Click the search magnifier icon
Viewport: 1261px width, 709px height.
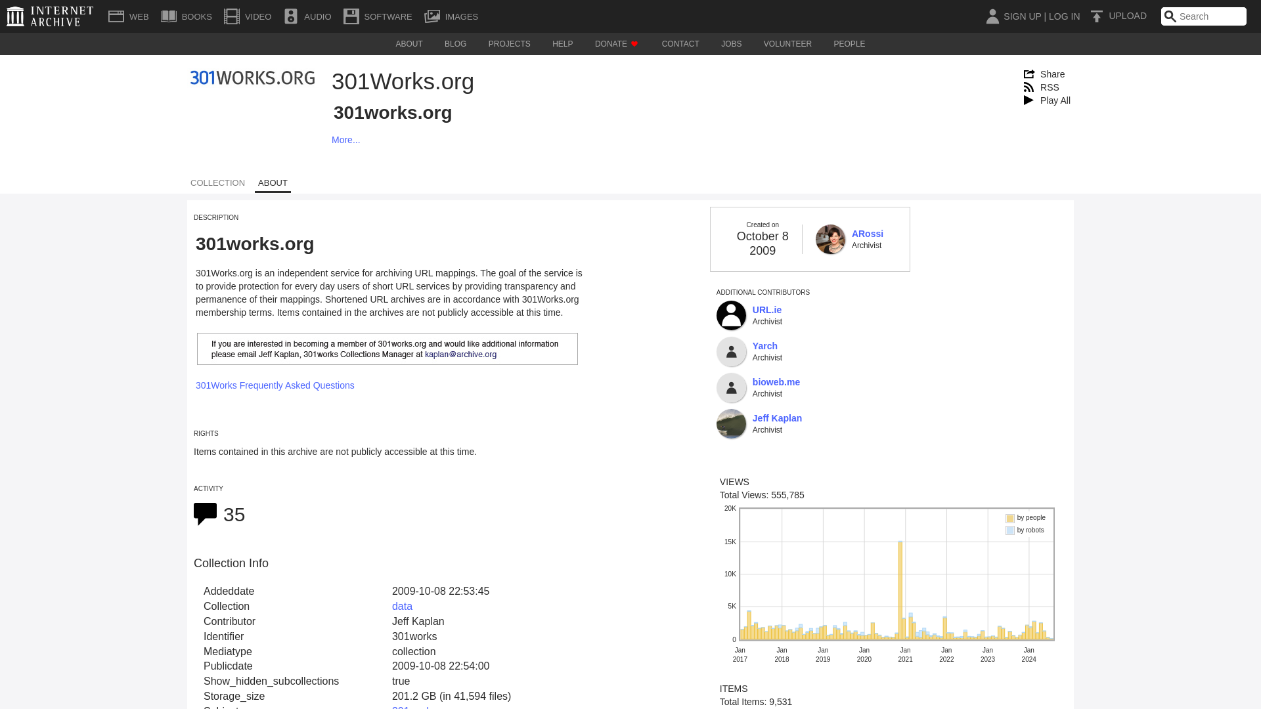tap(1170, 16)
